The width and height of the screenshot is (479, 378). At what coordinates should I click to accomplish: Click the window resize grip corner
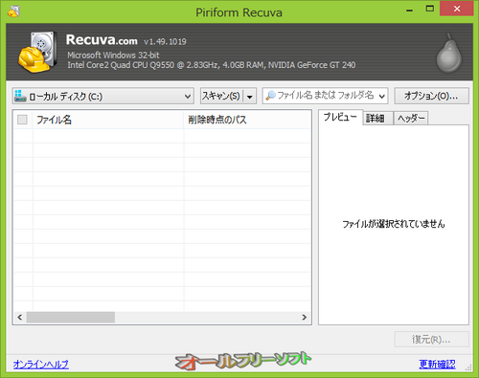click(x=468, y=367)
